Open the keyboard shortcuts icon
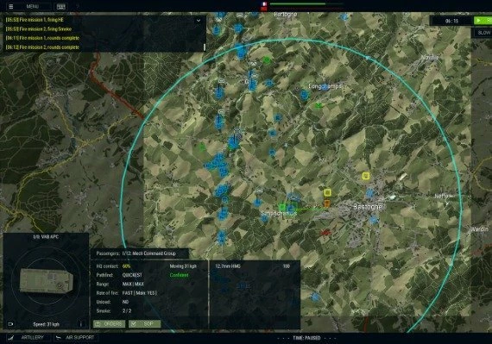Screen dimensions: 492x344 click(x=61, y=6)
